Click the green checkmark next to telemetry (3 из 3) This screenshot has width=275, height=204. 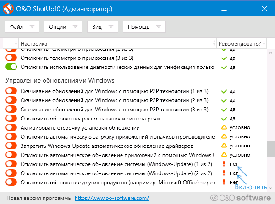tap(224, 58)
